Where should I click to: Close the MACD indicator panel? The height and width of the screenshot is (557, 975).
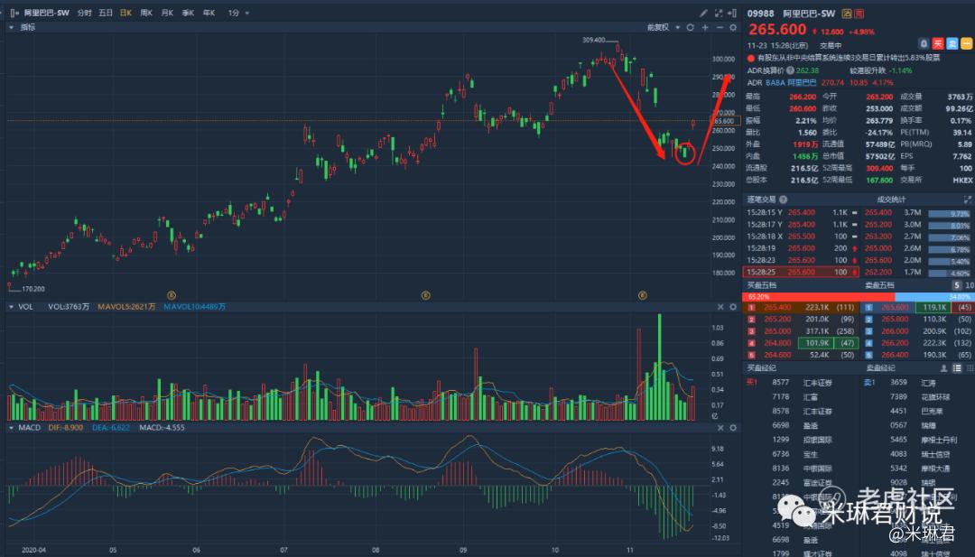(720, 428)
